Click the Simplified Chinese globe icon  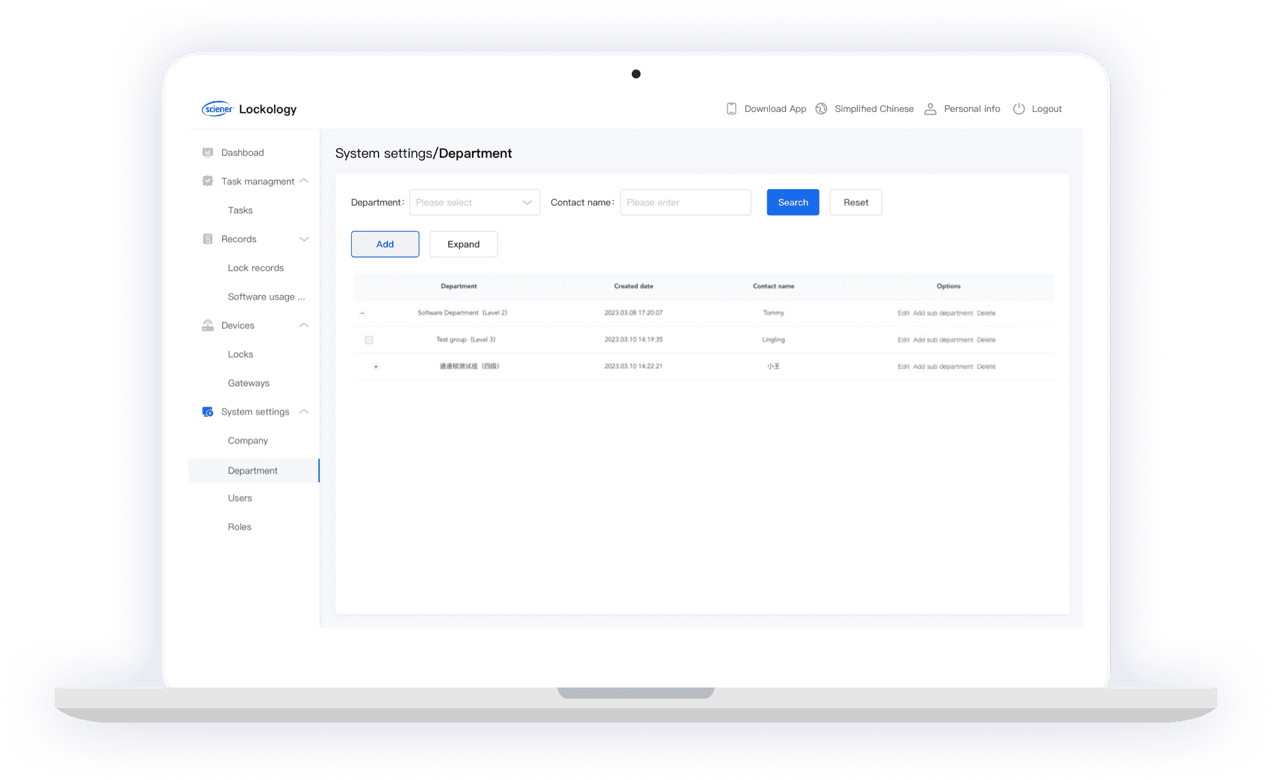(821, 109)
